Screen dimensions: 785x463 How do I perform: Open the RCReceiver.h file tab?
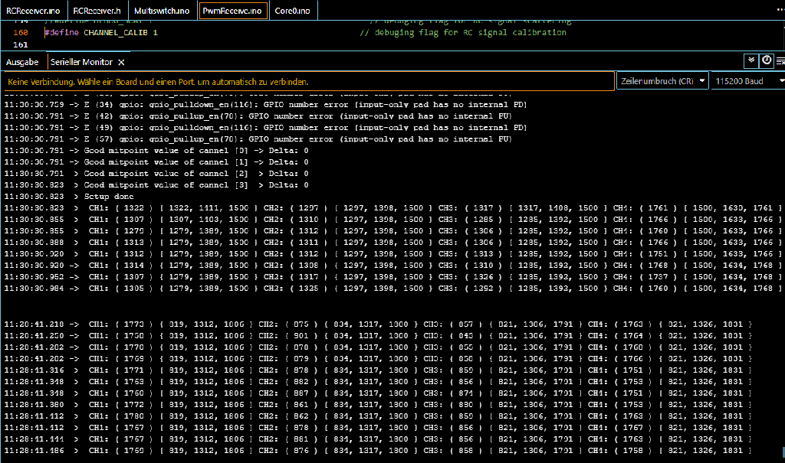pos(96,11)
